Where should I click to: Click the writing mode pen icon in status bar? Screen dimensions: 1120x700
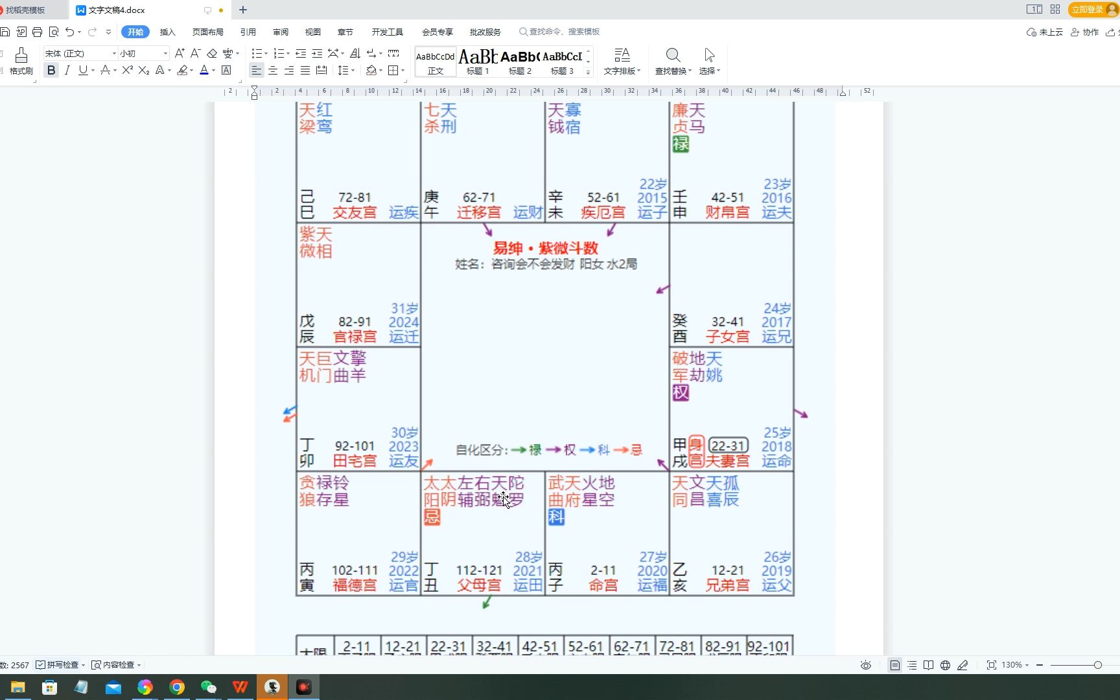pos(962,665)
